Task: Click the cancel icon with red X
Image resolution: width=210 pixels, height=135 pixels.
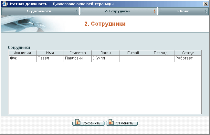Action: [x=111, y=122]
